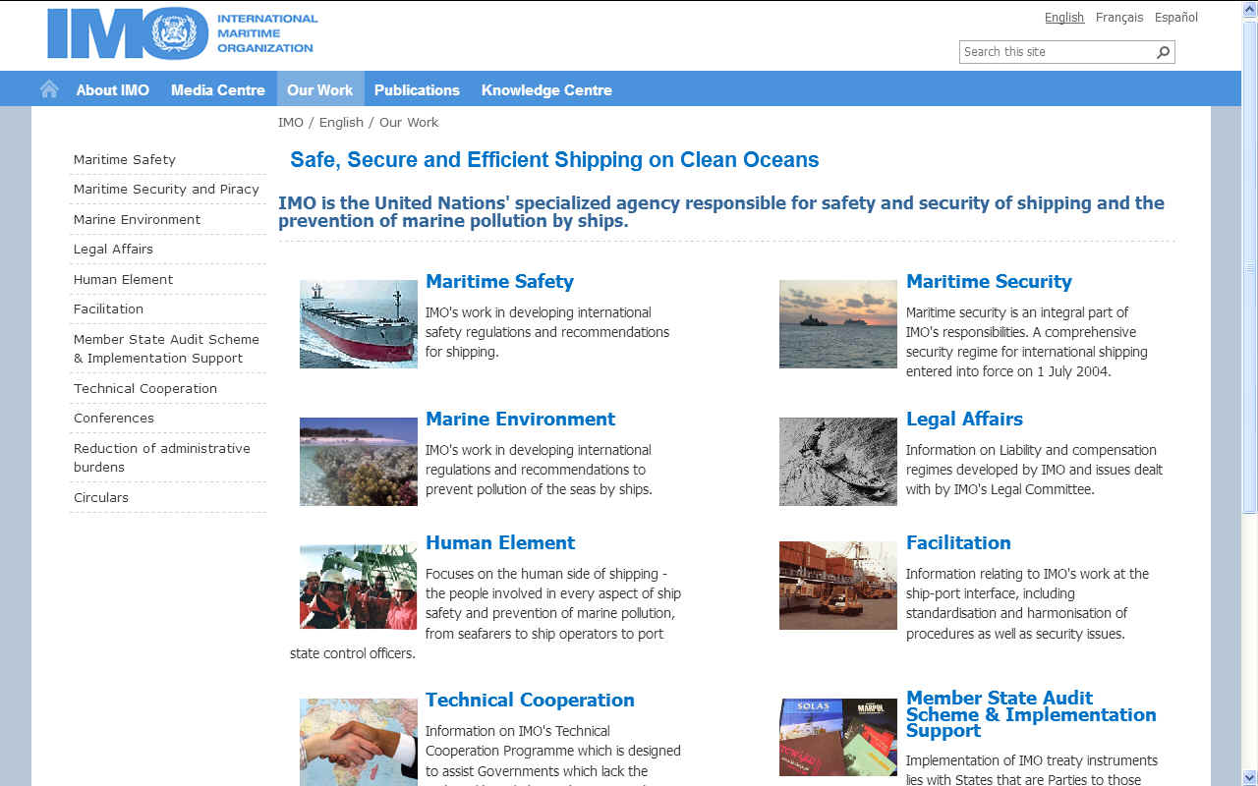Image resolution: width=1258 pixels, height=786 pixels.
Task: Click the scrollbar down arrow
Action: coord(1250,777)
